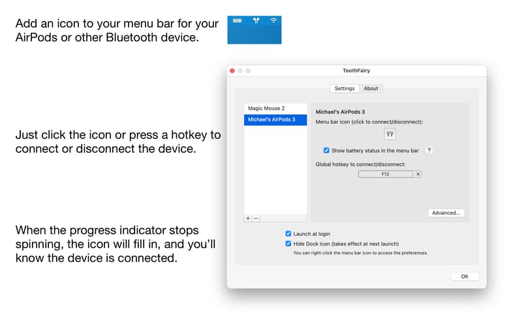Choose a new AirPods menu bar icon
Viewport: 509px width, 318px height.
click(x=390, y=134)
